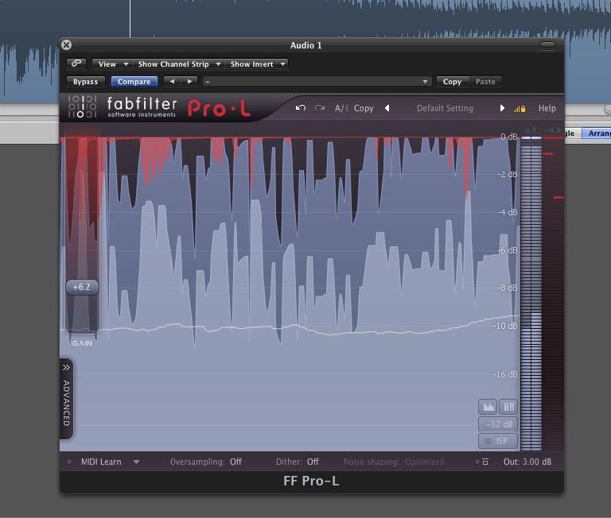The height and width of the screenshot is (518, 611).
Task: Click the orange meter lock icon
Action: pos(520,109)
